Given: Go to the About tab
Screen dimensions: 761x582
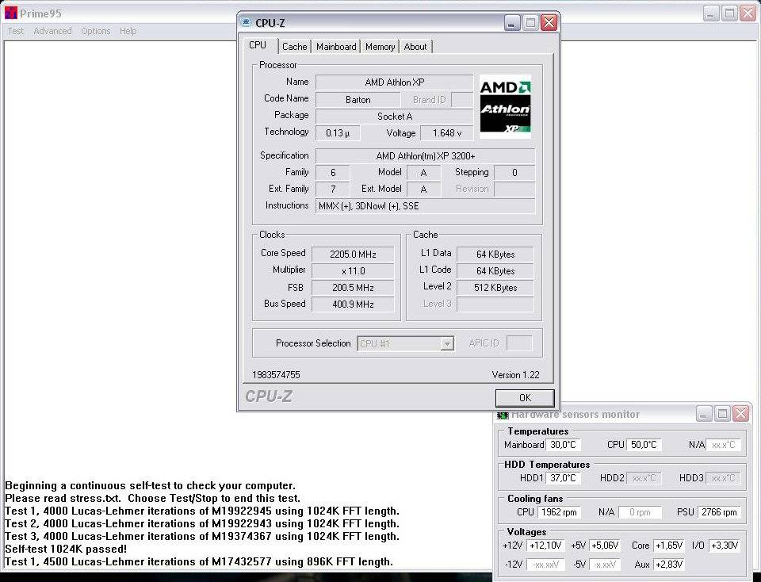Looking at the screenshot, I should [415, 47].
